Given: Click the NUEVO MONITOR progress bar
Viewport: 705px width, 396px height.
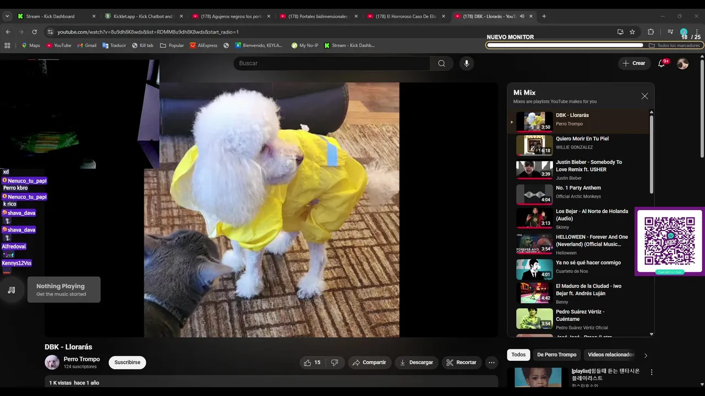Looking at the screenshot, I should click(x=565, y=45).
